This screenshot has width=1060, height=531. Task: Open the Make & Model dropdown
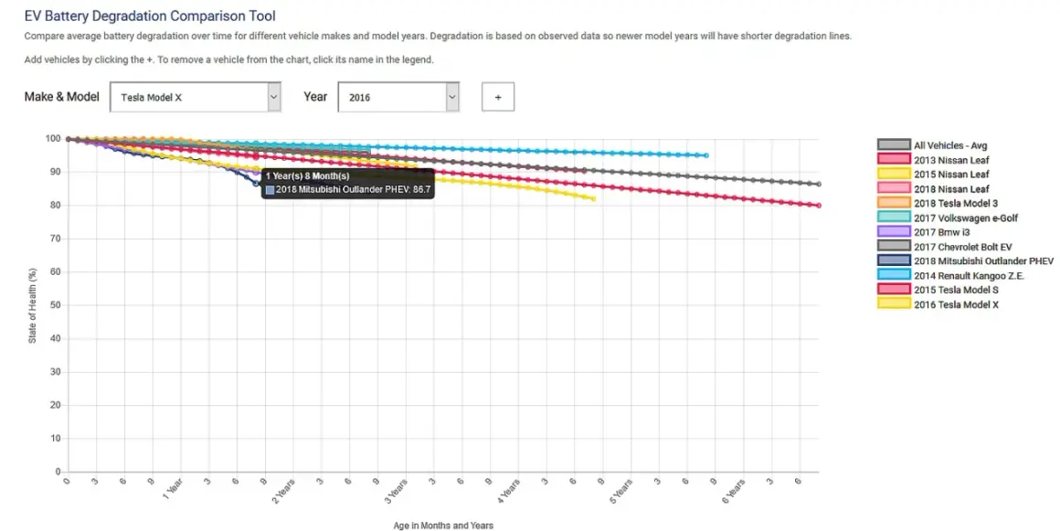196,97
